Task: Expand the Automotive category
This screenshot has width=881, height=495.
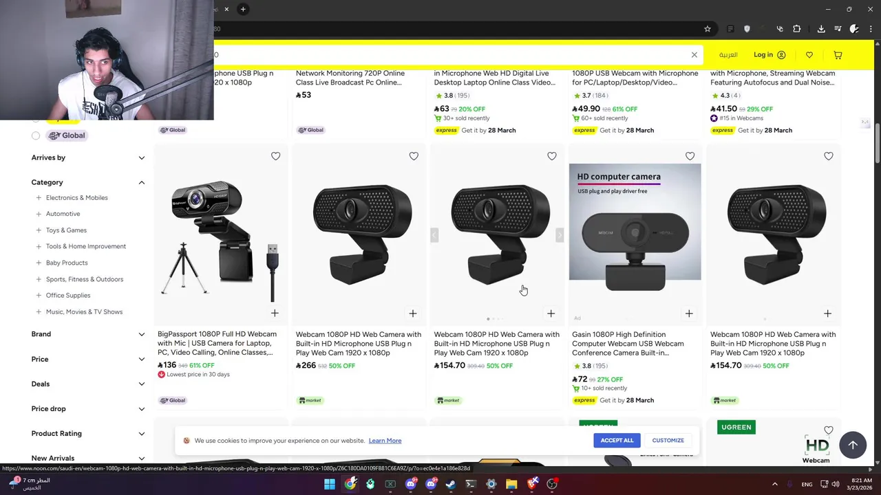Action: 39,214
